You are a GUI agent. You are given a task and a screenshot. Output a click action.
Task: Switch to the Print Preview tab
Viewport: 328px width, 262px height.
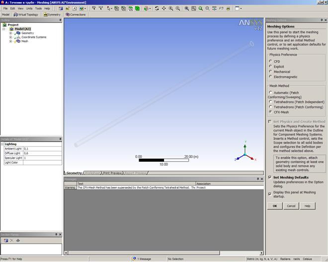[x=112, y=173]
